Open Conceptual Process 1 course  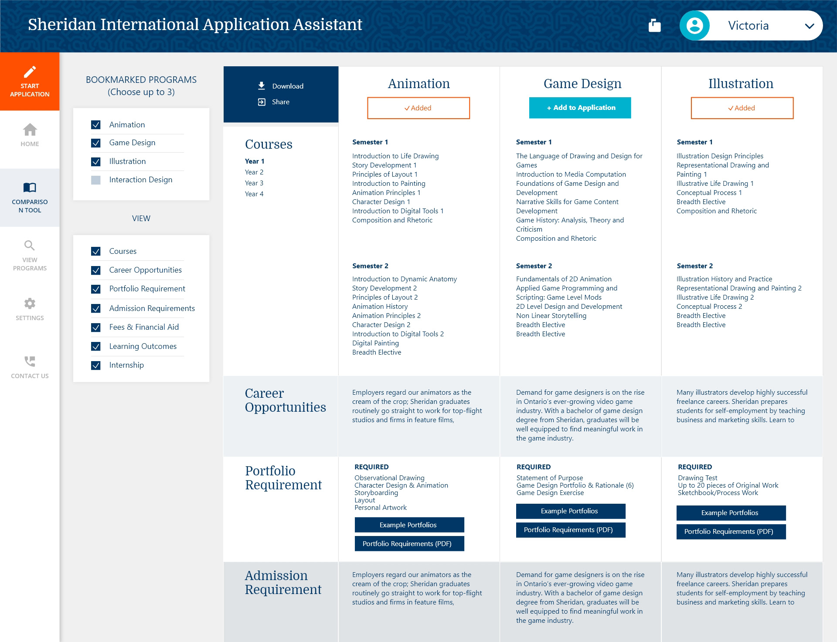click(x=709, y=192)
